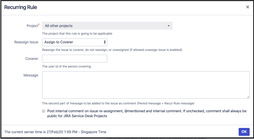The width and height of the screenshot is (254, 139).
Task: Click the Recurring Rule dialog title
Action: click(21, 7)
